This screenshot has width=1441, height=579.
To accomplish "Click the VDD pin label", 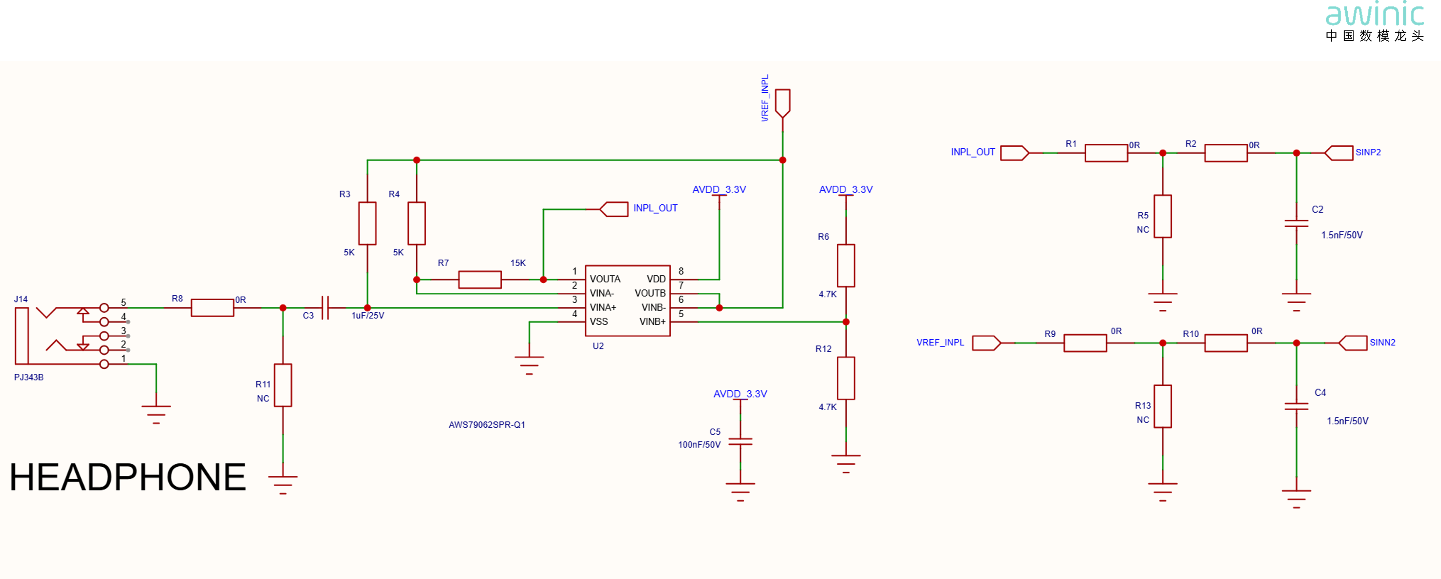I will pos(656,279).
